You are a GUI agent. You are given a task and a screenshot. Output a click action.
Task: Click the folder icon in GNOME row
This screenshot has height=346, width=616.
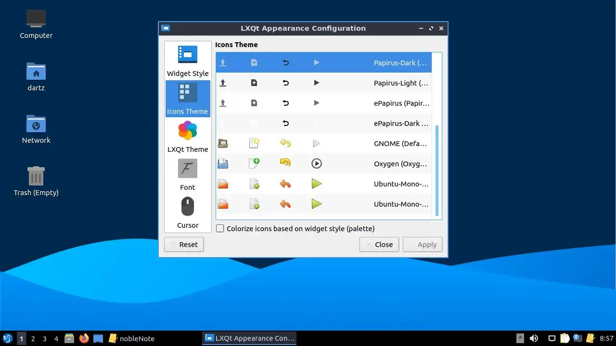[223, 143]
